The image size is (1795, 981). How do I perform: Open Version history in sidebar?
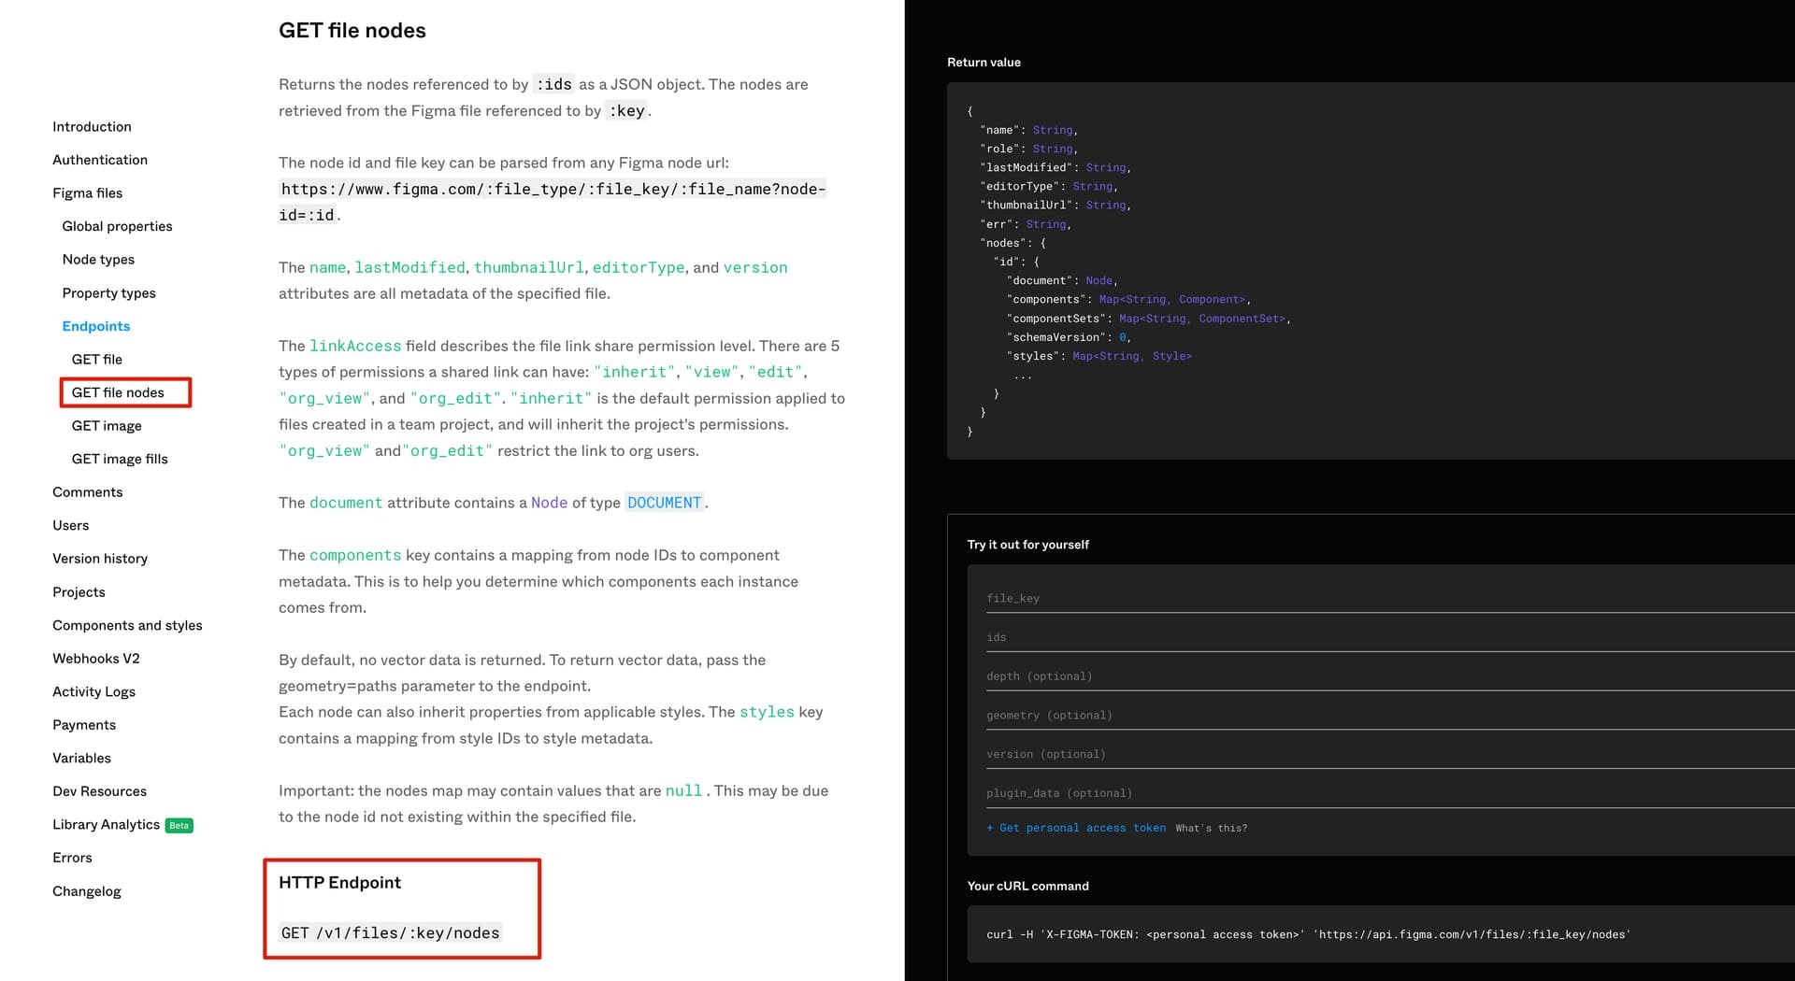coord(100,559)
